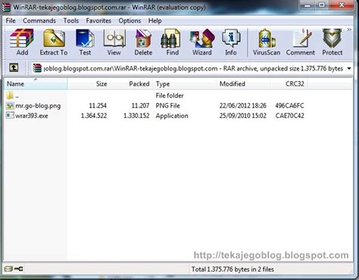The image size is (359, 280).
Task: Click the date 25/09/2010 15:02
Action: 243,116
